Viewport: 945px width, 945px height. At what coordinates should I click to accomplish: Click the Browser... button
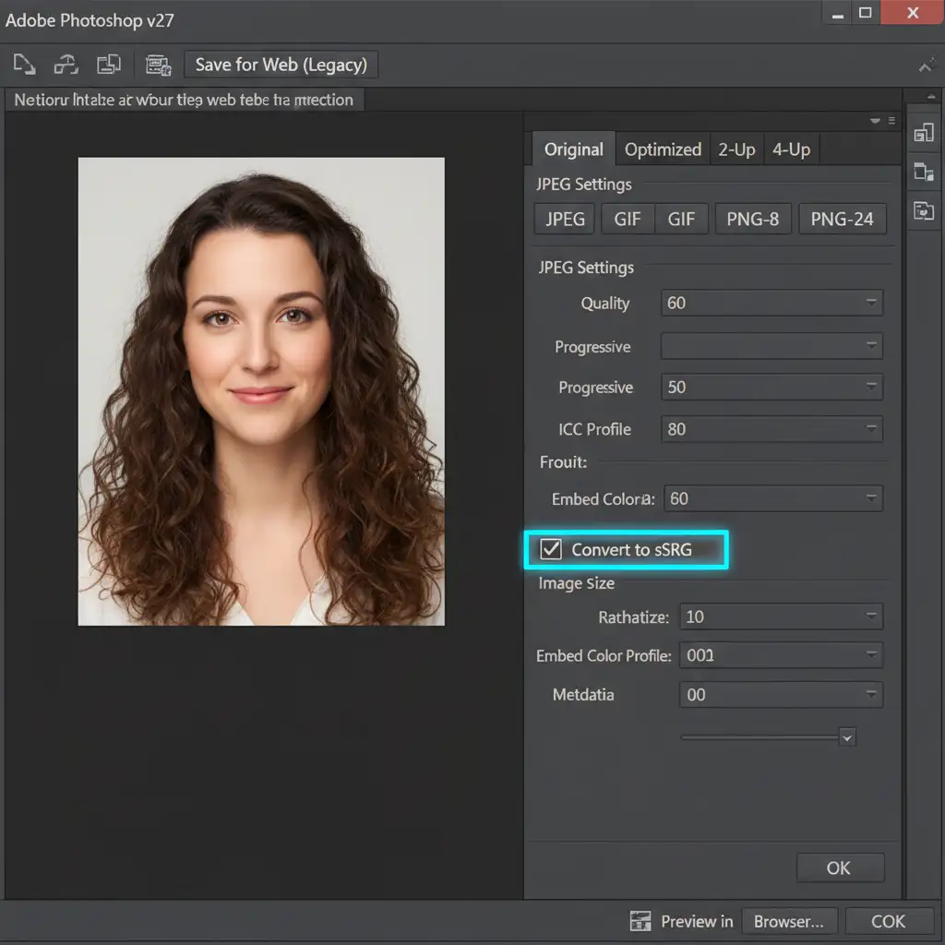click(789, 921)
